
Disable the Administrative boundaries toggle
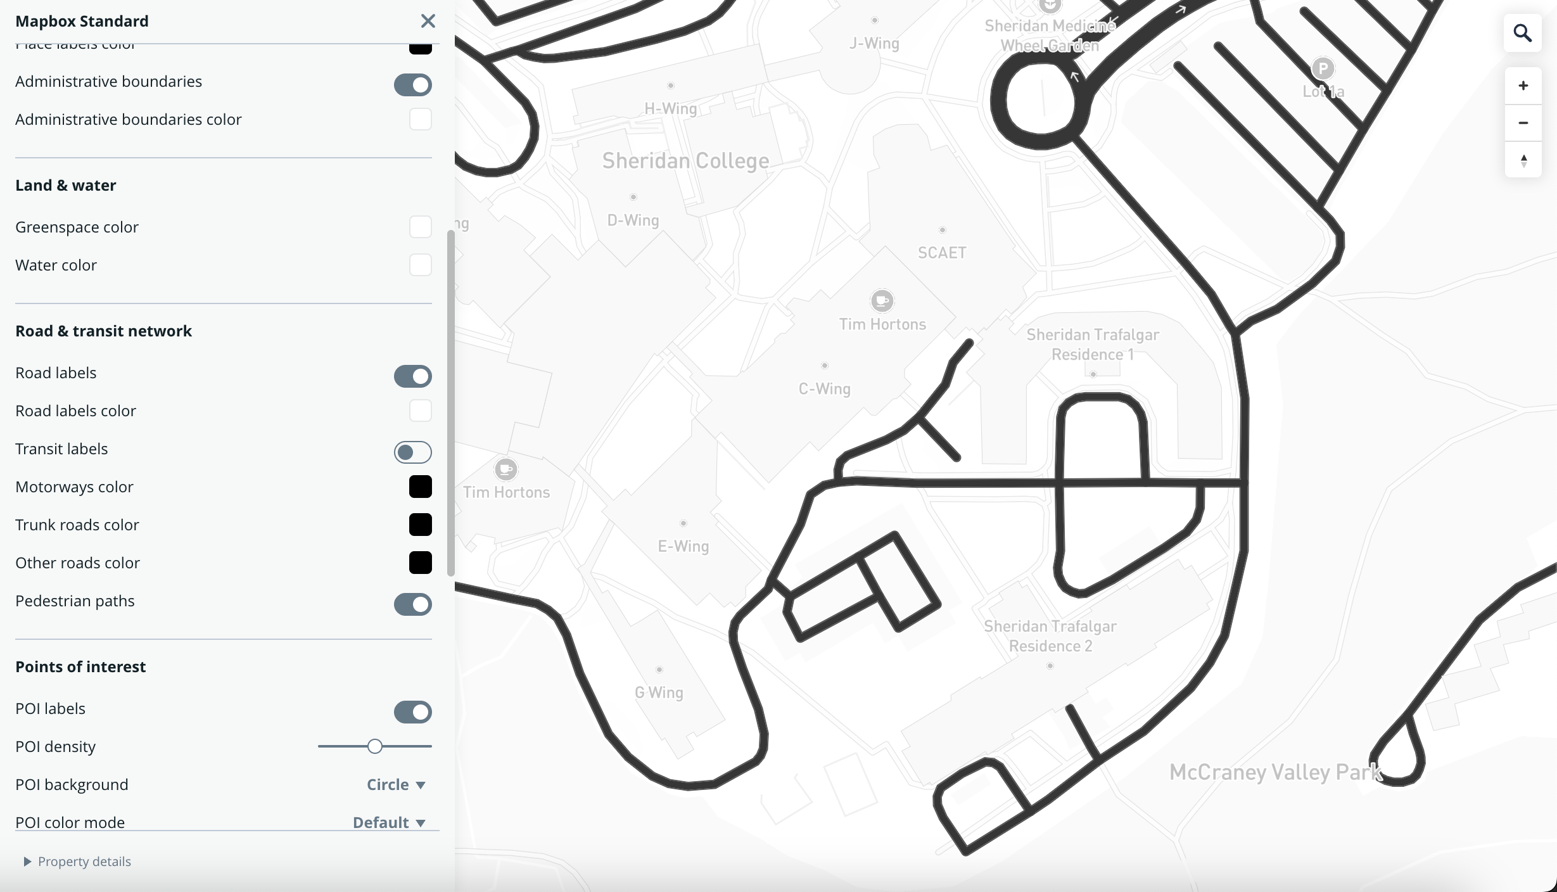pos(412,85)
